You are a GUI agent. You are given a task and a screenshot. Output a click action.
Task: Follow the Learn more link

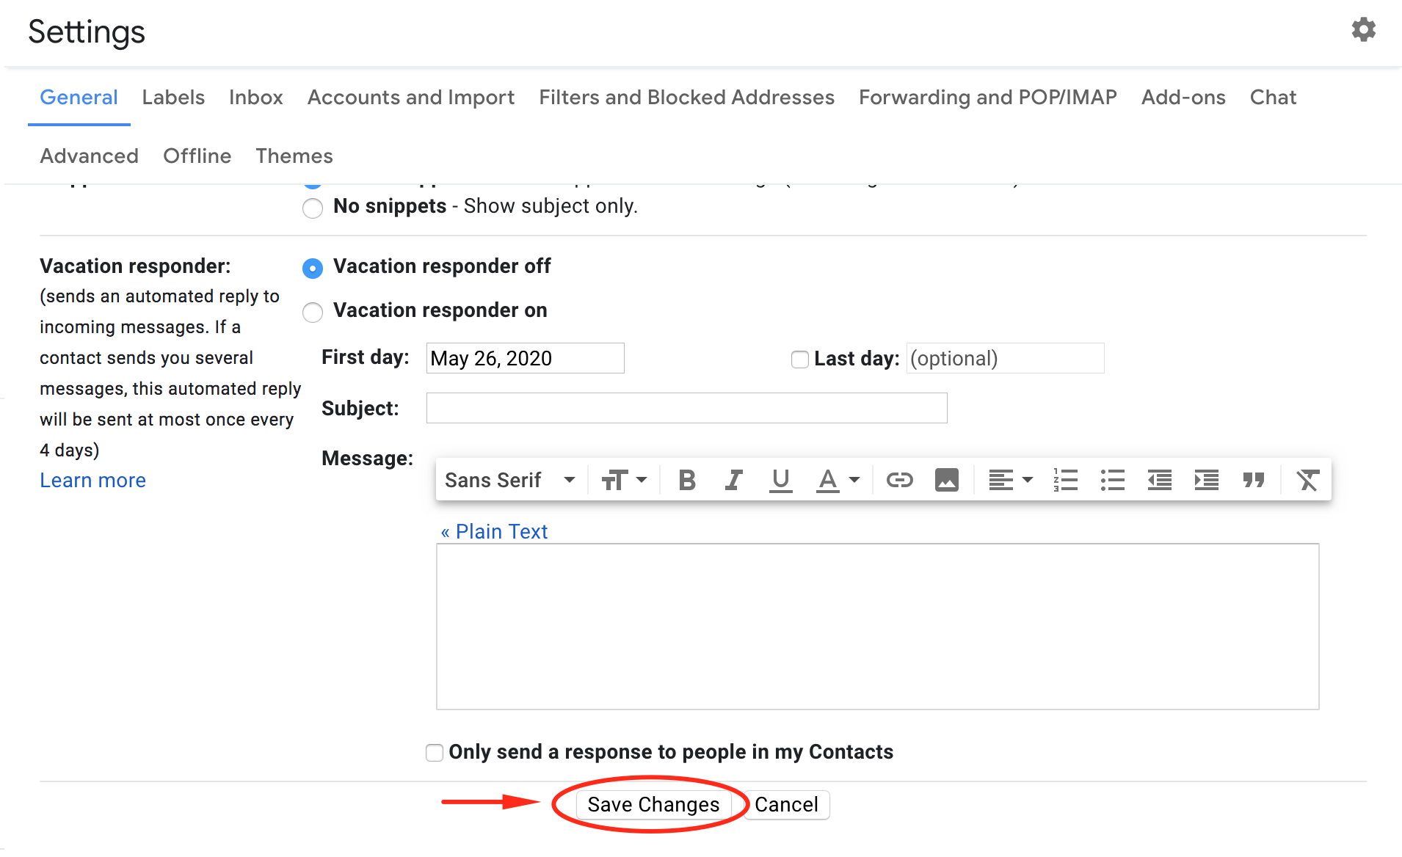pos(92,480)
